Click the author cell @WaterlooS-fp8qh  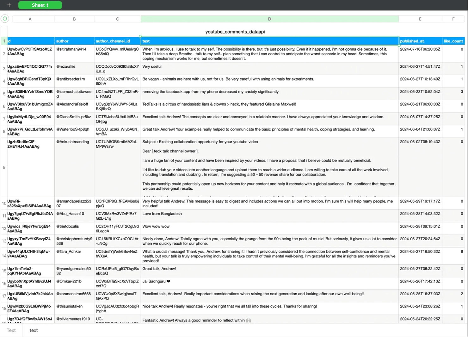pos(74,132)
